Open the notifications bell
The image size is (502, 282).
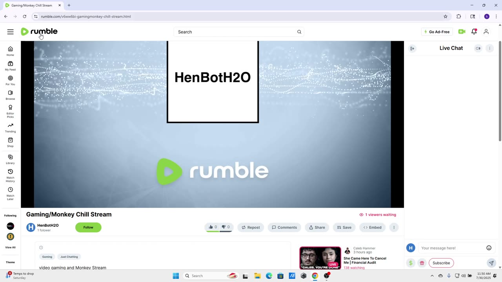[474, 32]
